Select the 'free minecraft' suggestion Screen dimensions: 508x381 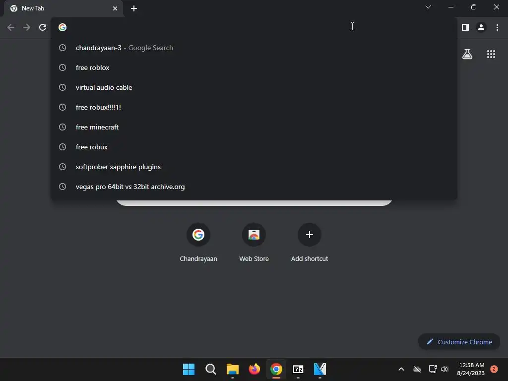pos(254,127)
